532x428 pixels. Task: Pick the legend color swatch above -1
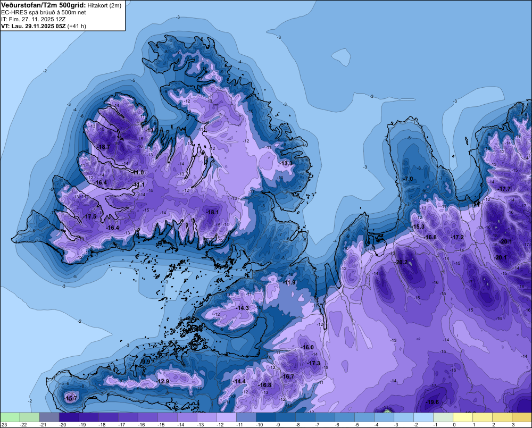[443, 417]
